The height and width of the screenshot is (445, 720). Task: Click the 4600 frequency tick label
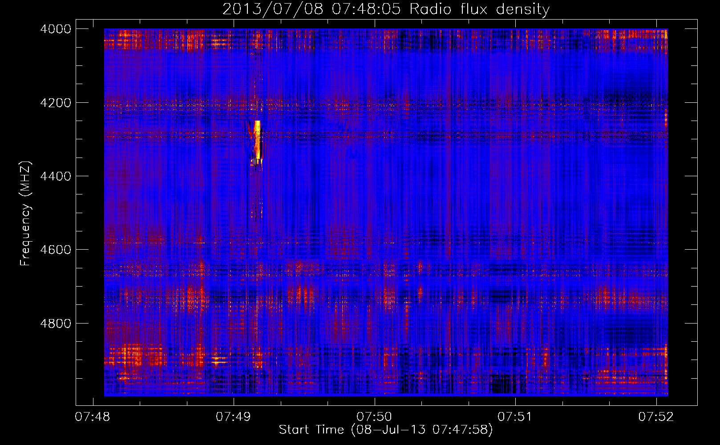56,250
